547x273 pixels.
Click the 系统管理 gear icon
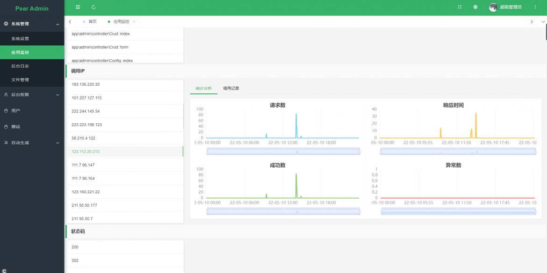6,24
